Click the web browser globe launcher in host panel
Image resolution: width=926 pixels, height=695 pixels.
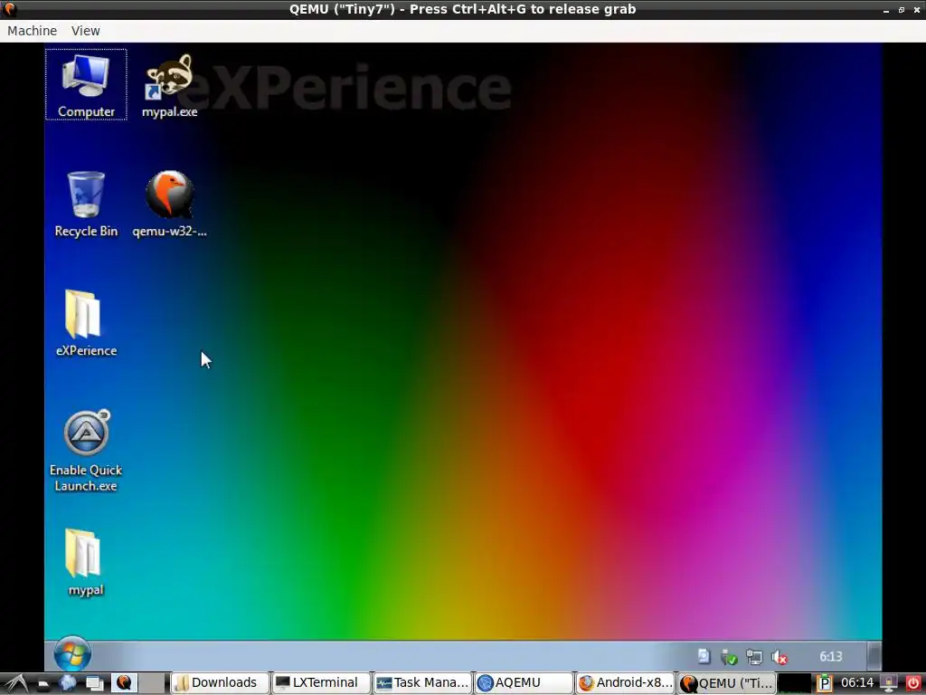point(67,682)
